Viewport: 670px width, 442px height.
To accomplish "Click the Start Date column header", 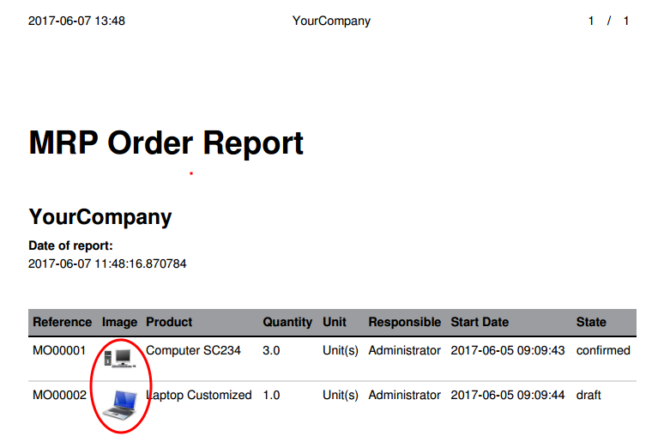I will (480, 322).
